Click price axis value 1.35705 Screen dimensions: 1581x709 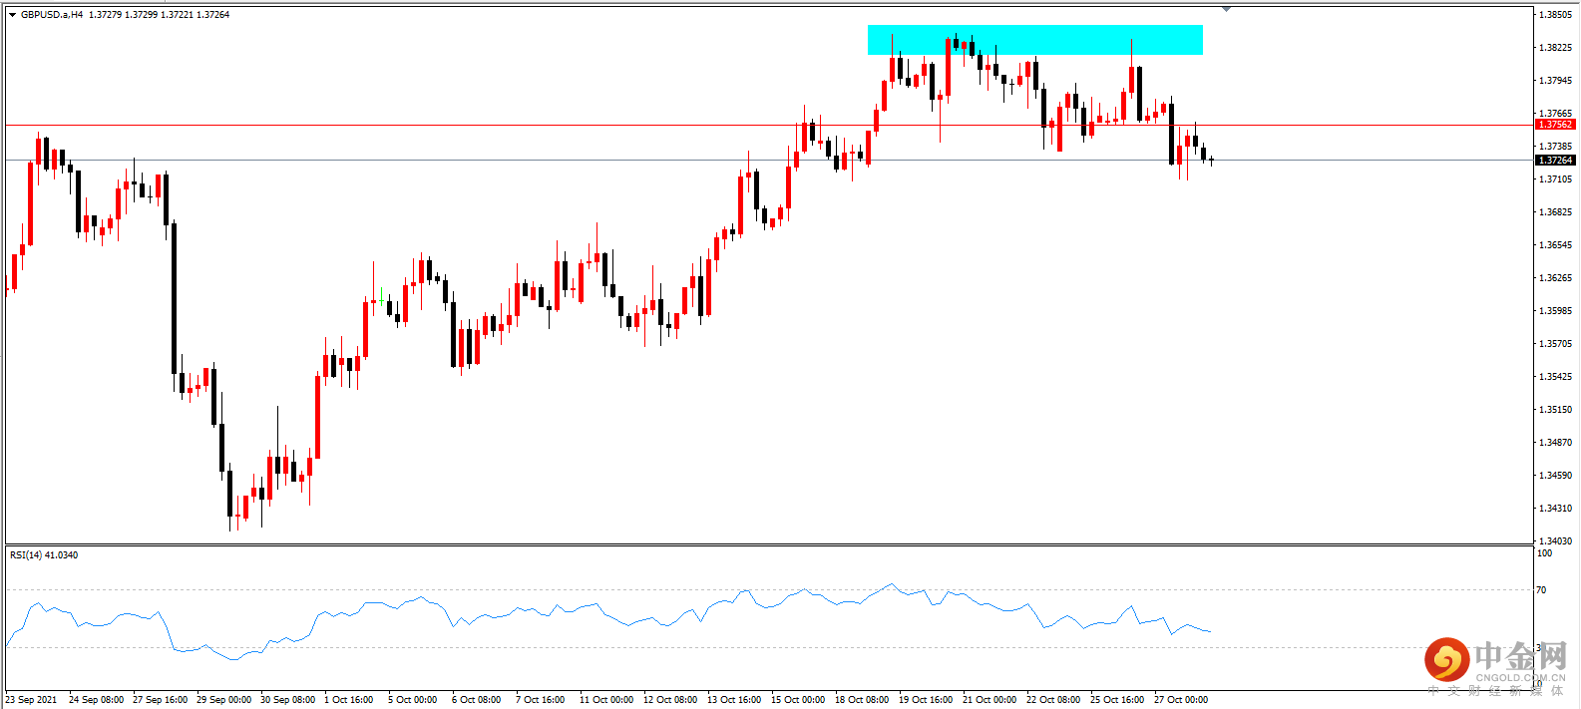(x=1555, y=344)
